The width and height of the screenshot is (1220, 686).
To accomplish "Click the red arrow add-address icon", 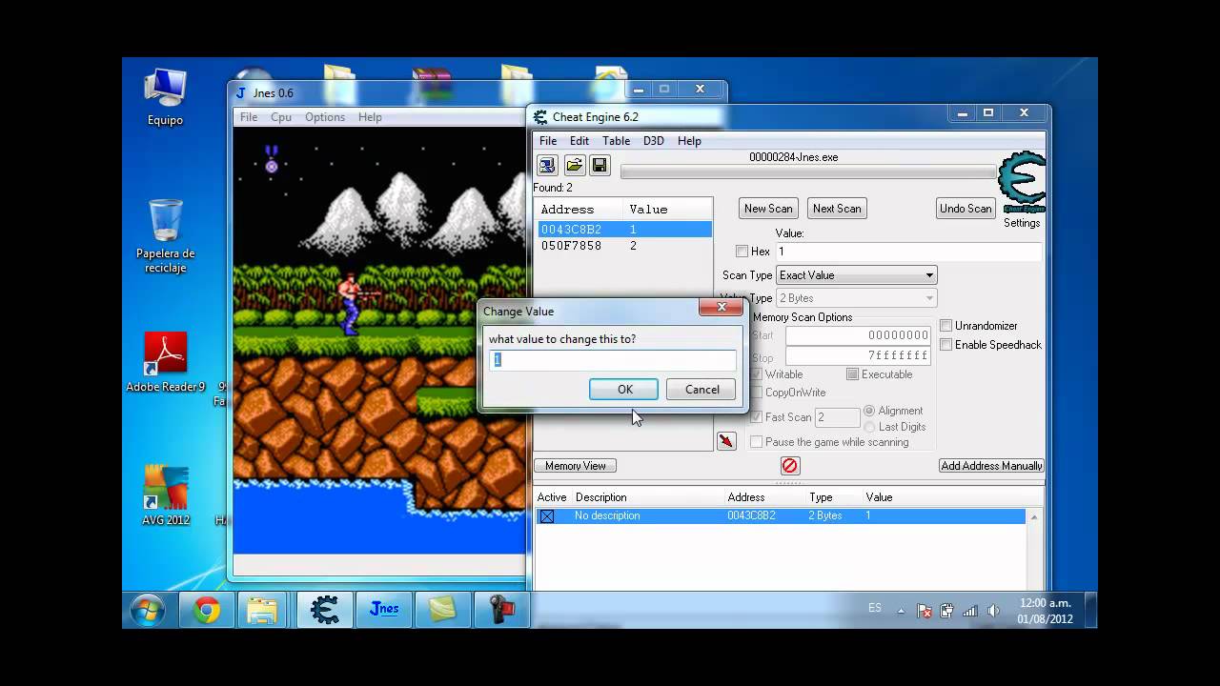I will coord(726,441).
